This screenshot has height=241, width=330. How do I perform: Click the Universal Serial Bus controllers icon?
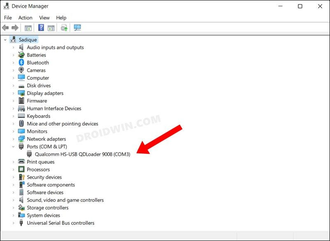pos(21,223)
